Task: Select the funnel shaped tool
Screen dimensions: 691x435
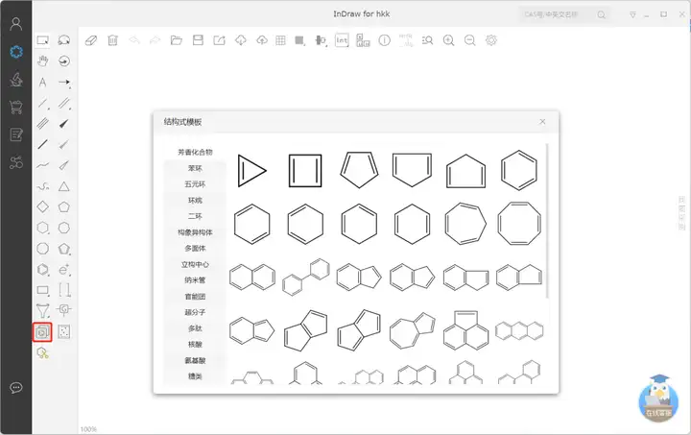Action: (43, 311)
